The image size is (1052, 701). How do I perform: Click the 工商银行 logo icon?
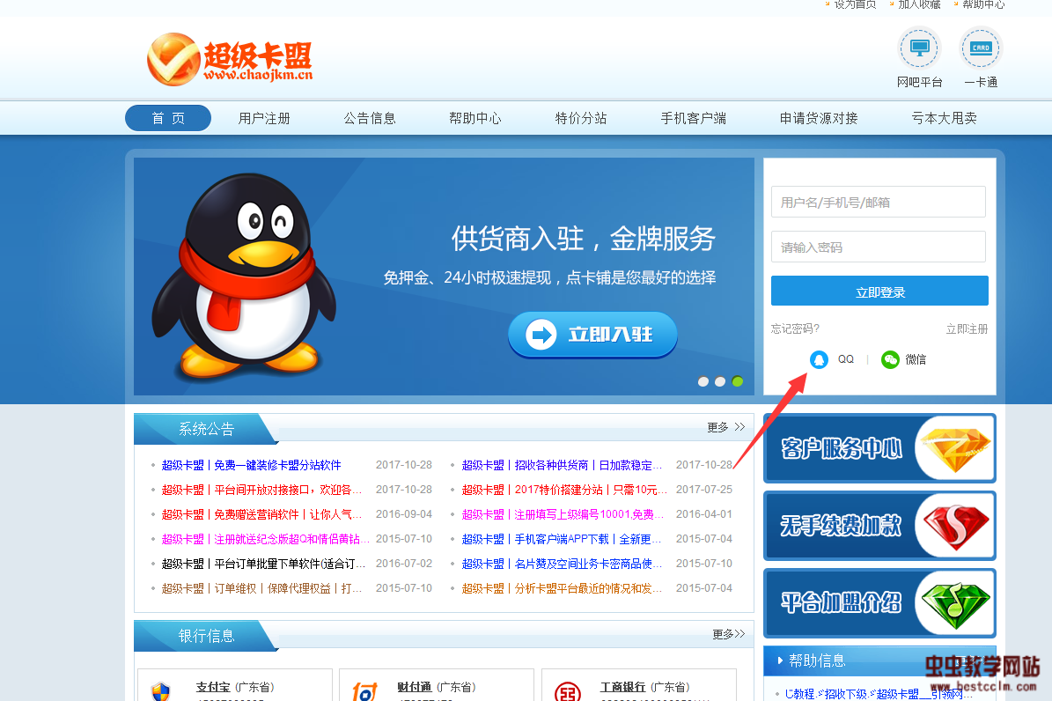point(568,691)
